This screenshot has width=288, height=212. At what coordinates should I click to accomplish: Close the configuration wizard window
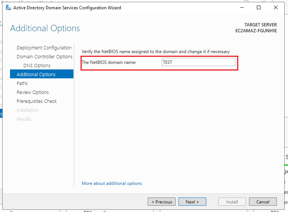point(275,8)
